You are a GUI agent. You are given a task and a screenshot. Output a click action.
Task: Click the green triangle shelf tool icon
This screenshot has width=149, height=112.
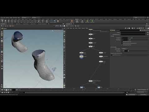[x=87, y=21]
